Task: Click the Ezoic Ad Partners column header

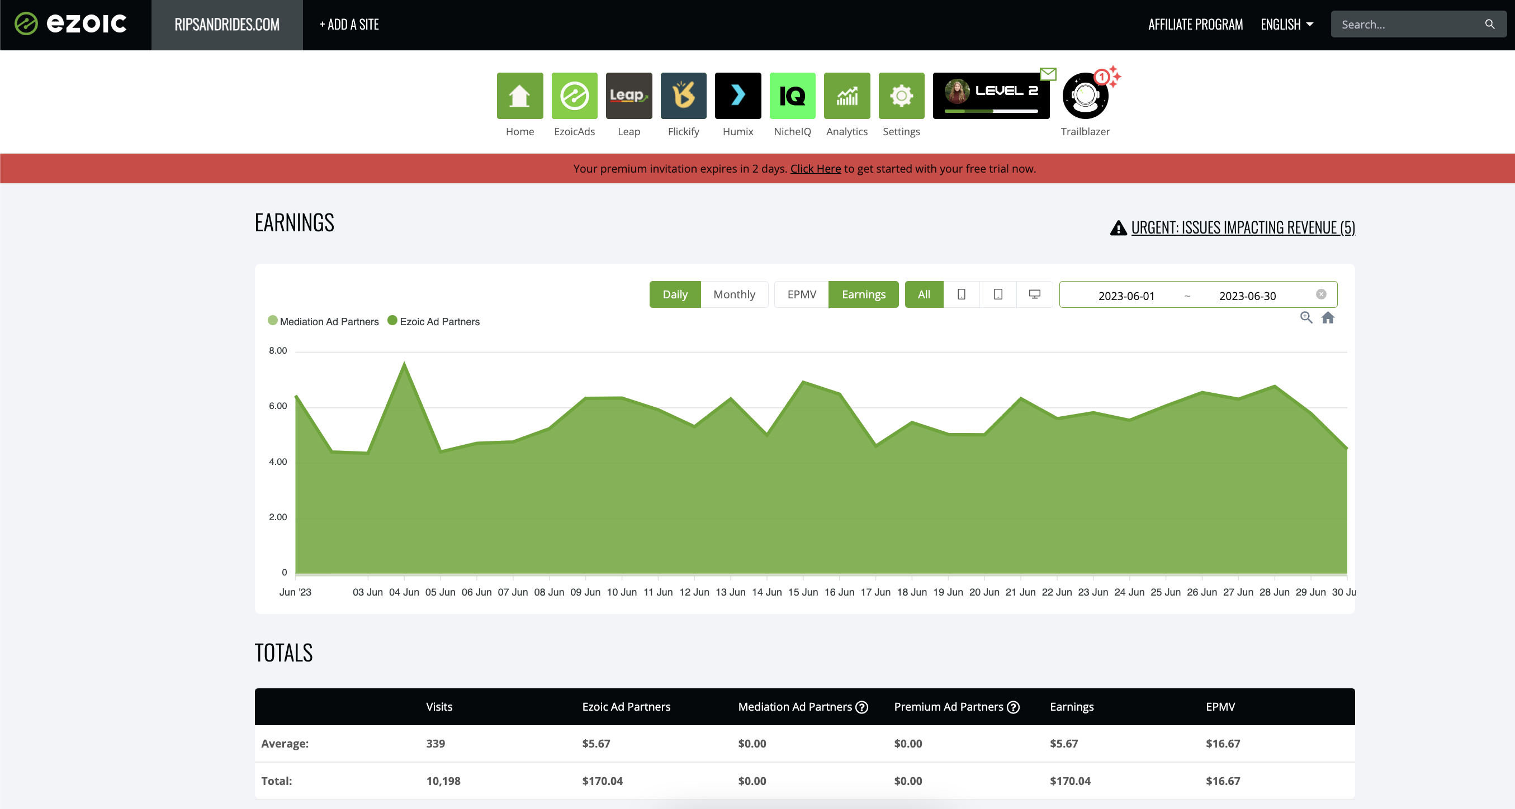Action: 626,707
